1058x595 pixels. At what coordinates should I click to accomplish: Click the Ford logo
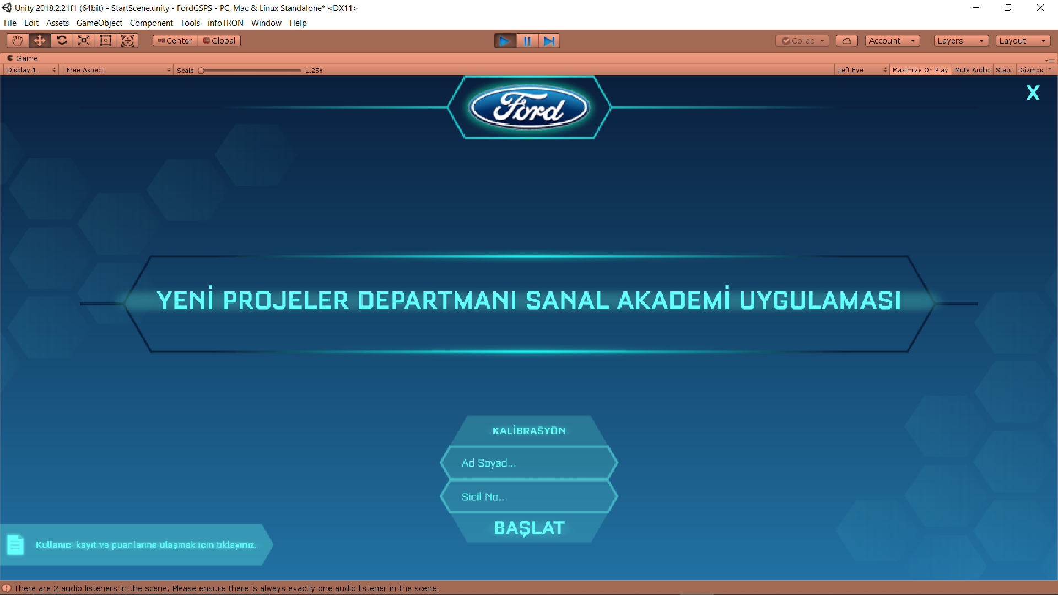529,107
